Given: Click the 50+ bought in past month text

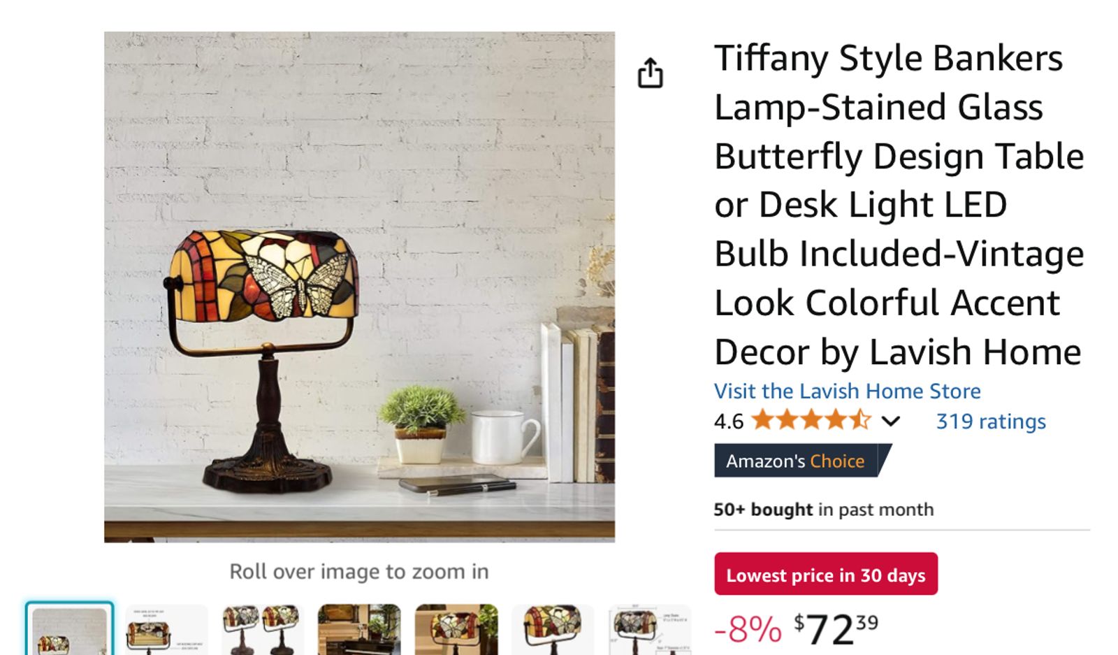Looking at the screenshot, I should [x=823, y=509].
